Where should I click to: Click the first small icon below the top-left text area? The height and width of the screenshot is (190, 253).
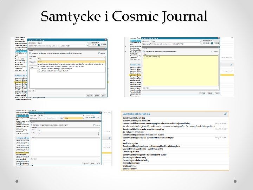click(30, 91)
